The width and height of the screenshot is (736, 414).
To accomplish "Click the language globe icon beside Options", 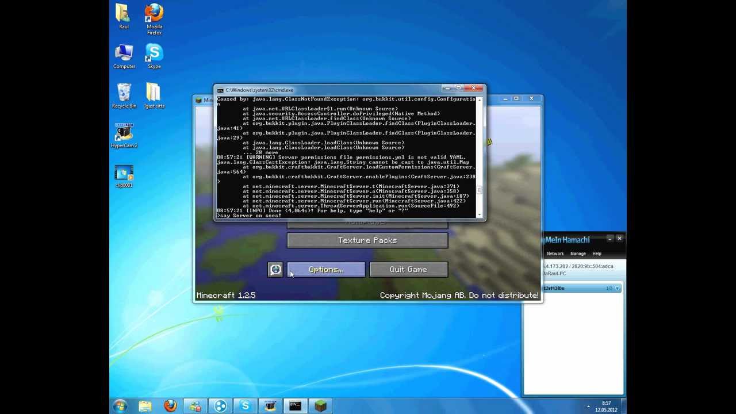I will coord(275,270).
